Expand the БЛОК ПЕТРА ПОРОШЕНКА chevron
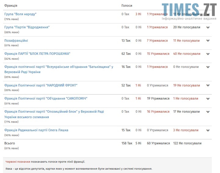Screen dimensions: 220x173 208,54
